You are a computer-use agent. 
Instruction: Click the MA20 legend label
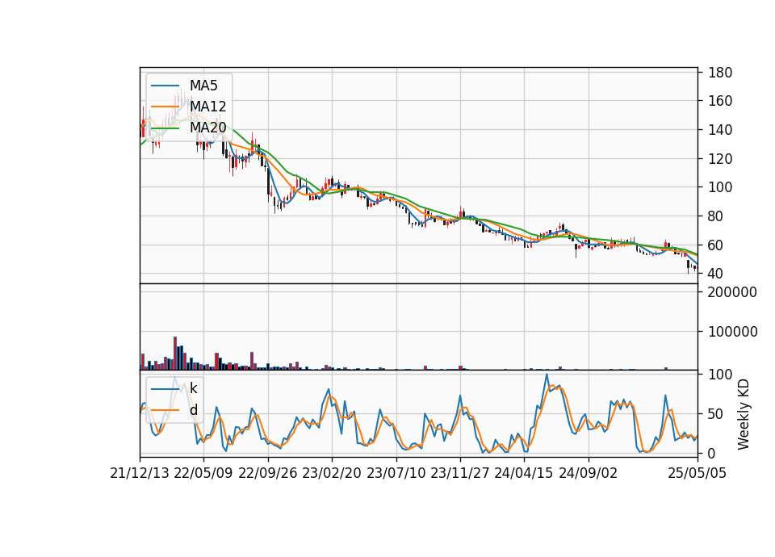pyautogui.click(x=207, y=128)
